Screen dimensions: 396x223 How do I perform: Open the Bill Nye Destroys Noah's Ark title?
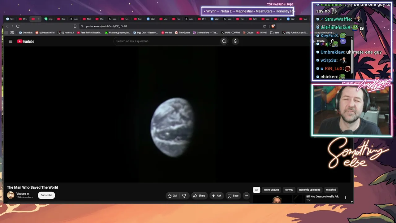coord(322,197)
